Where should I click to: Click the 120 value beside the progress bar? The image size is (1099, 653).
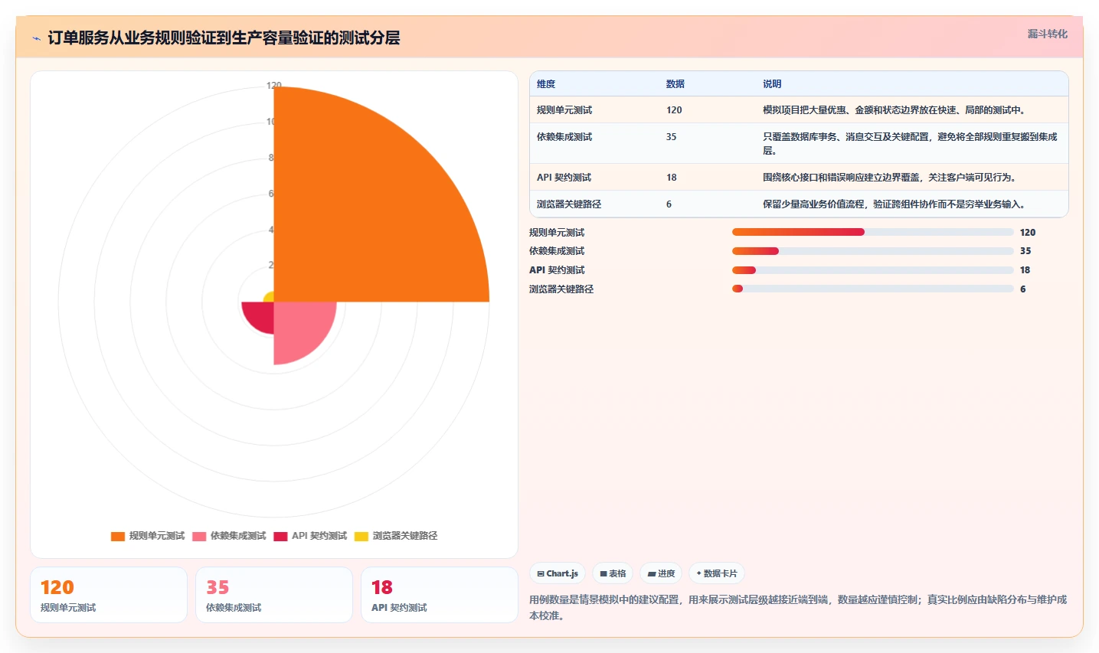(x=1028, y=233)
